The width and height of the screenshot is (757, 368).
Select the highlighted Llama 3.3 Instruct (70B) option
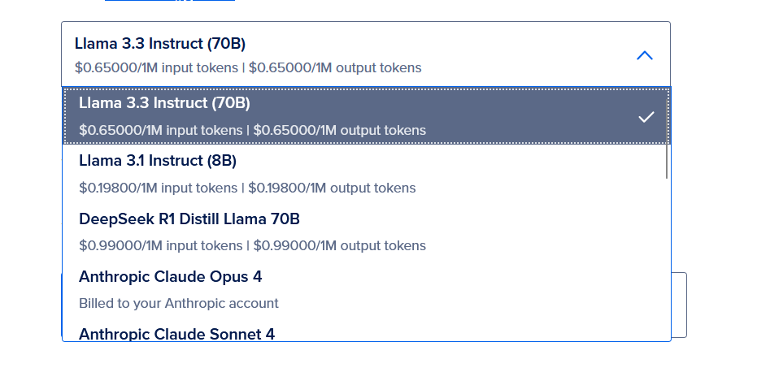pyautogui.click(x=164, y=104)
